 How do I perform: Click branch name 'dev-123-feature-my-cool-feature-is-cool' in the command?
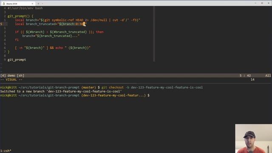(167, 88)
